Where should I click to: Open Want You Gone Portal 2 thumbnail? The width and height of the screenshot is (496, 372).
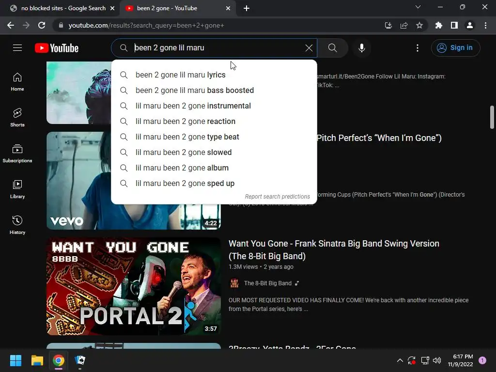coord(134,286)
